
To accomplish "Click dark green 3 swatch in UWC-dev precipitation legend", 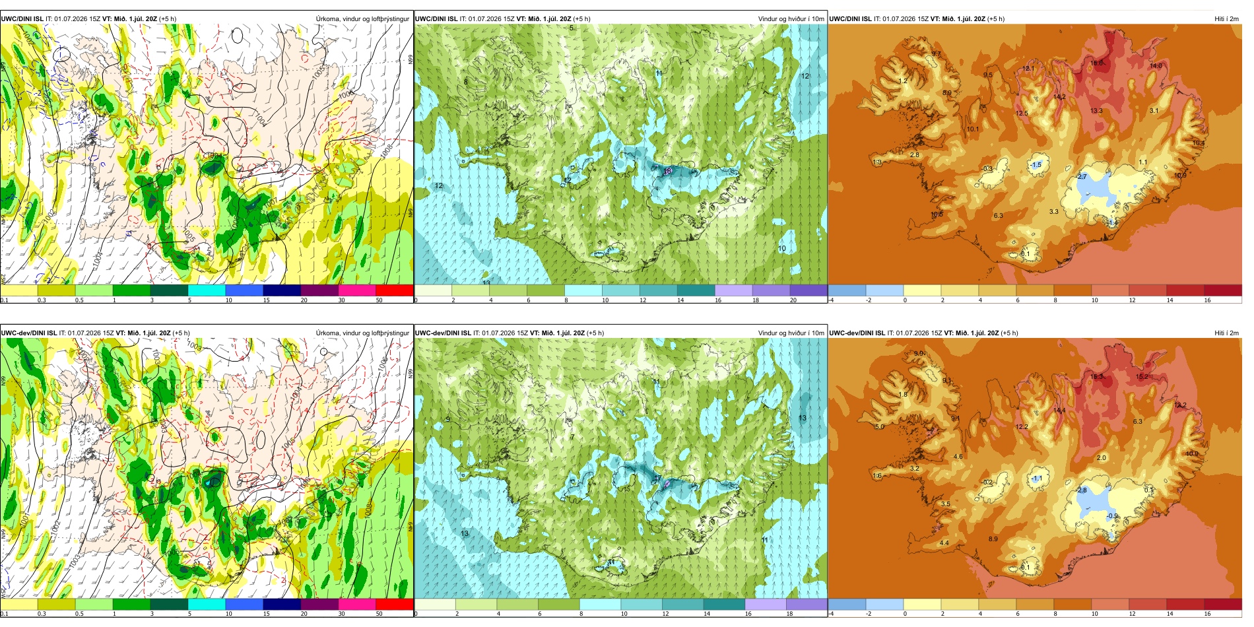I will pos(169,605).
